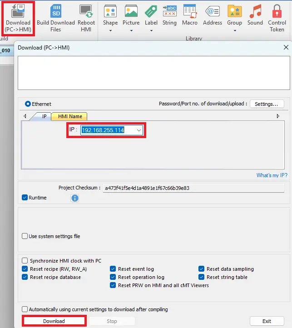
Task: Uncheck Reset string table
Action: coord(202,277)
